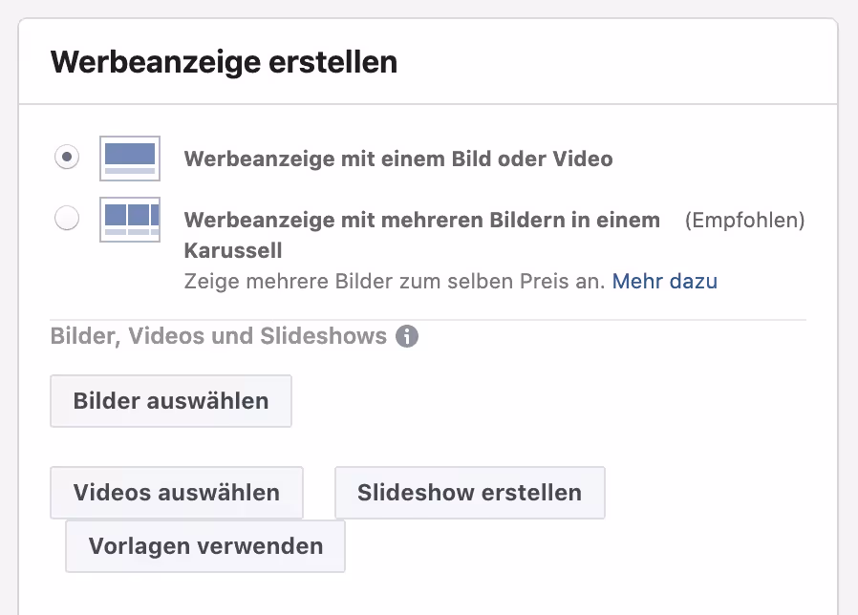Open info icon beside Bilder, Videos und Slideshows
This screenshot has width=858, height=615.
pyautogui.click(x=407, y=336)
